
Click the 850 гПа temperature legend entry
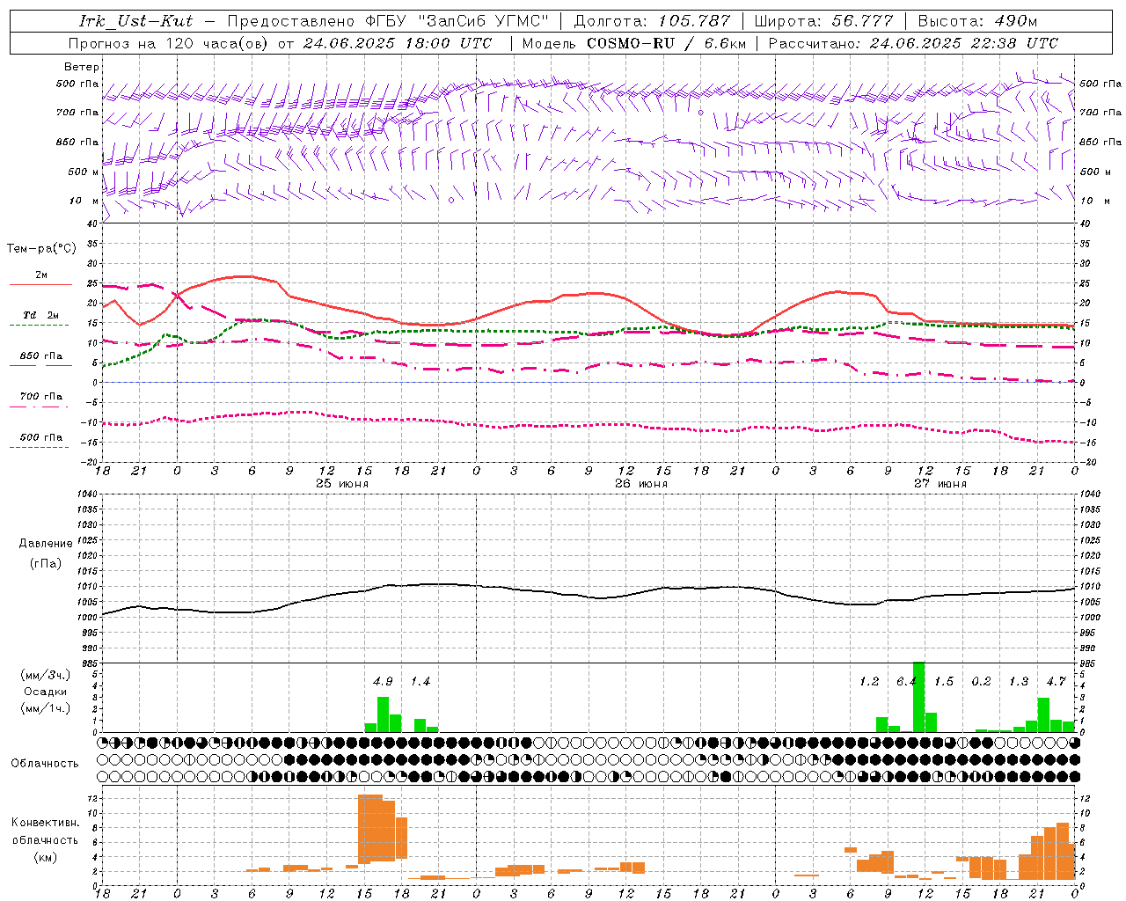[x=41, y=356]
